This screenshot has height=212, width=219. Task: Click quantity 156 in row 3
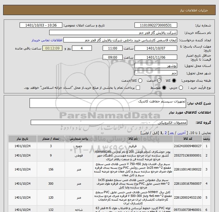[51, 169]
